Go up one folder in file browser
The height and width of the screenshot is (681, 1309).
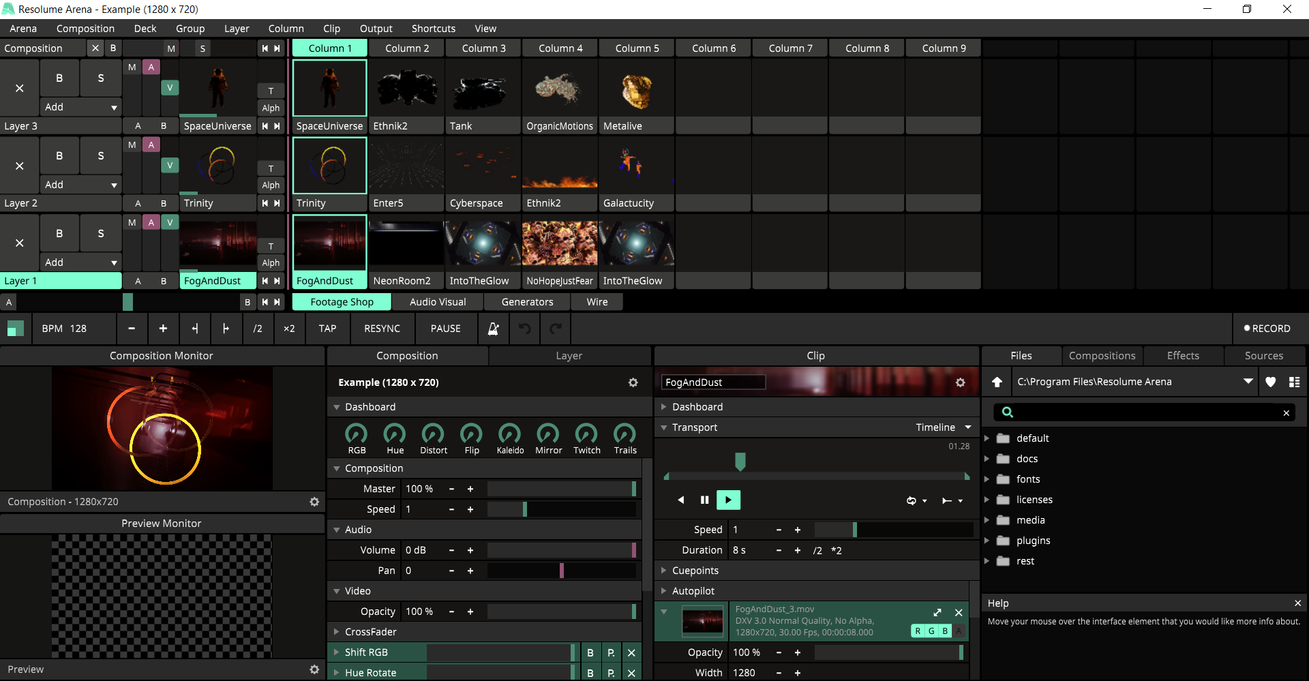[x=997, y=382]
